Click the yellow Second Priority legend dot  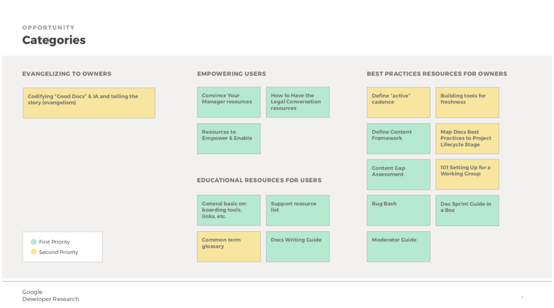click(34, 252)
